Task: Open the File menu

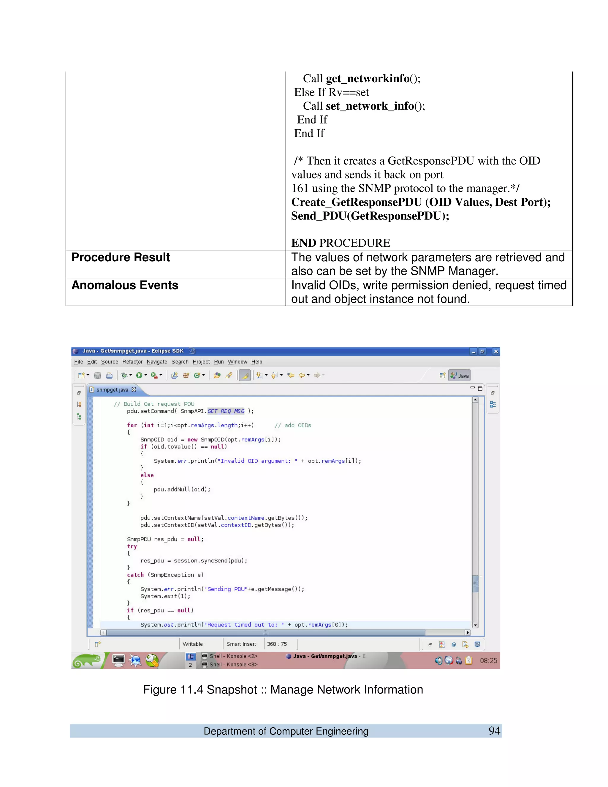Action: pos(78,362)
